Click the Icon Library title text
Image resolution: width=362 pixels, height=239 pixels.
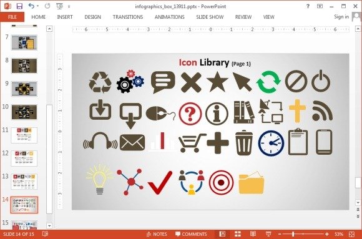pos(215,62)
